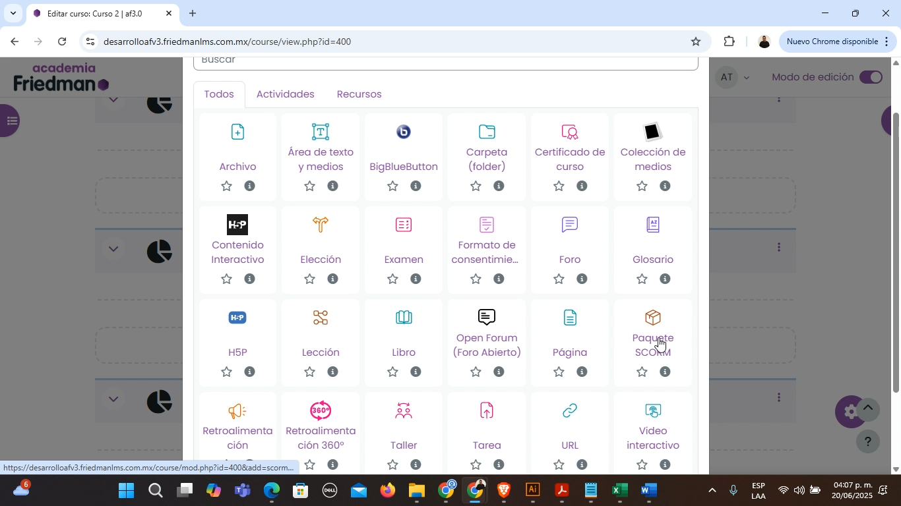Choose the Foro activity icon
This screenshot has width=901, height=506.
[x=570, y=225]
